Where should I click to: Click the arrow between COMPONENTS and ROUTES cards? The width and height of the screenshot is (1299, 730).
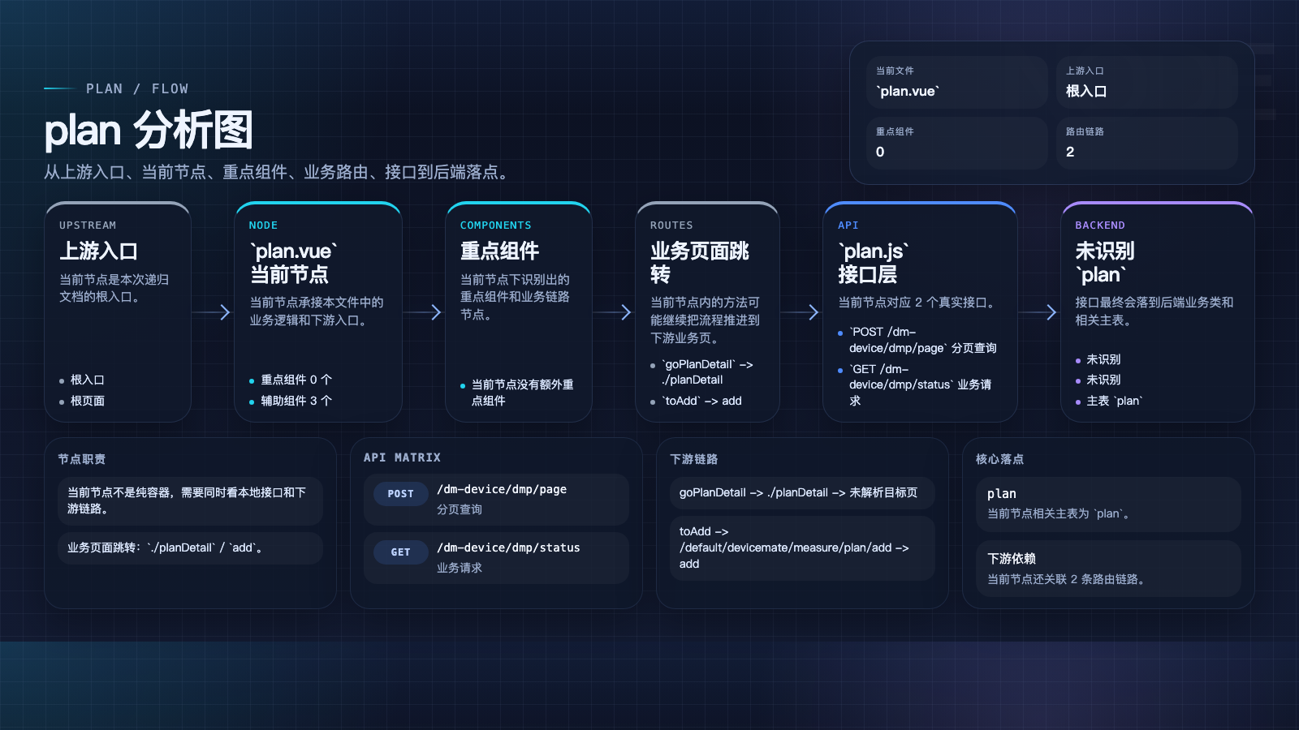coord(613,312)
